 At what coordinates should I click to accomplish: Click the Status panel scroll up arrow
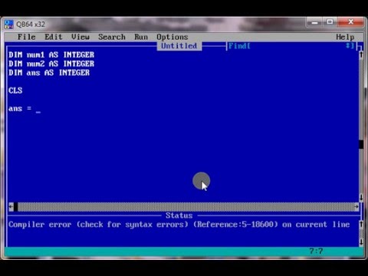click(x=361, y=225)
